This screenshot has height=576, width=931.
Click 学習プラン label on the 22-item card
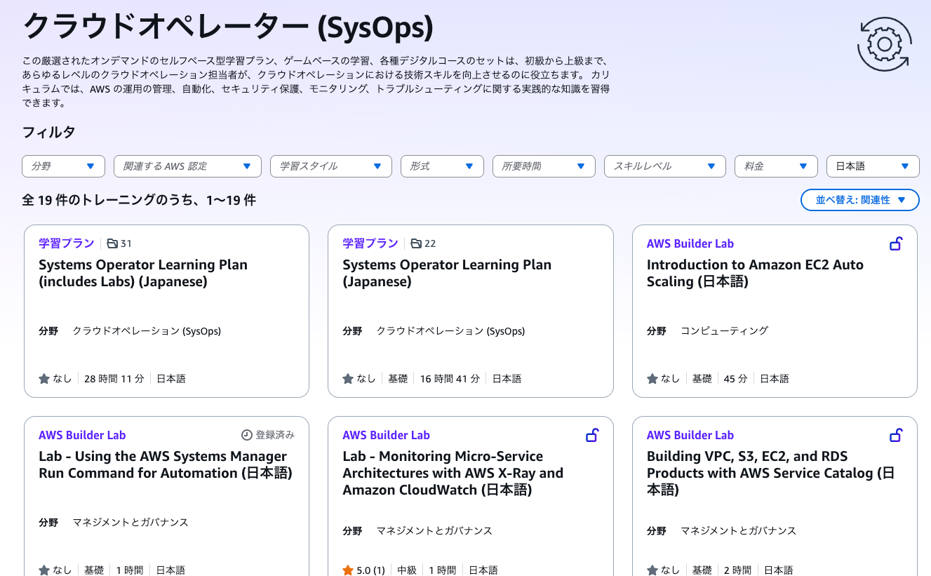[x=370, y=243]
